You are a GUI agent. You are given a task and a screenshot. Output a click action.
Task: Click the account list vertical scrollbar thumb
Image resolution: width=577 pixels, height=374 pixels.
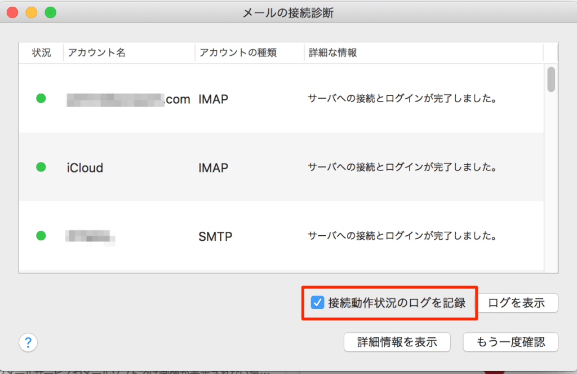pos(551,79)
